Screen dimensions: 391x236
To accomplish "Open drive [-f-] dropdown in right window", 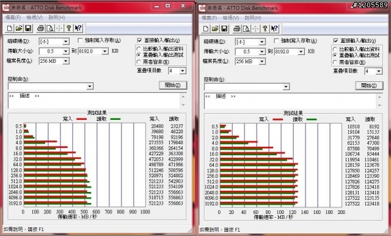I will pyautogui.click(x=262, y=42).
